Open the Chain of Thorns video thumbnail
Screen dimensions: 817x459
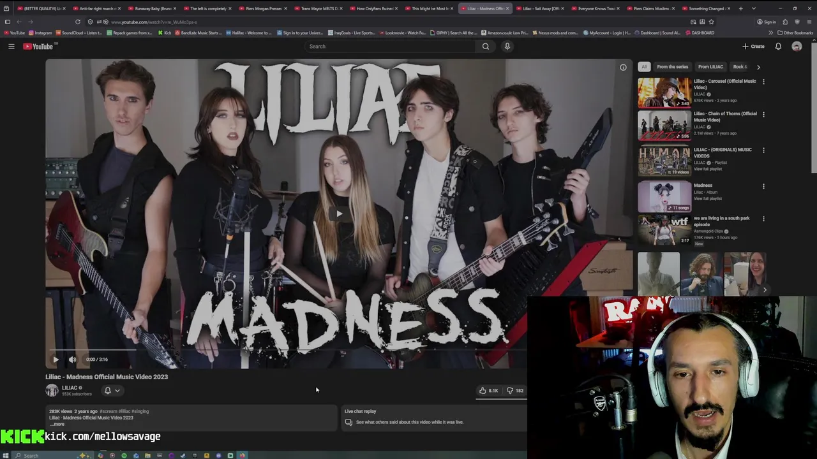(664, 126)
